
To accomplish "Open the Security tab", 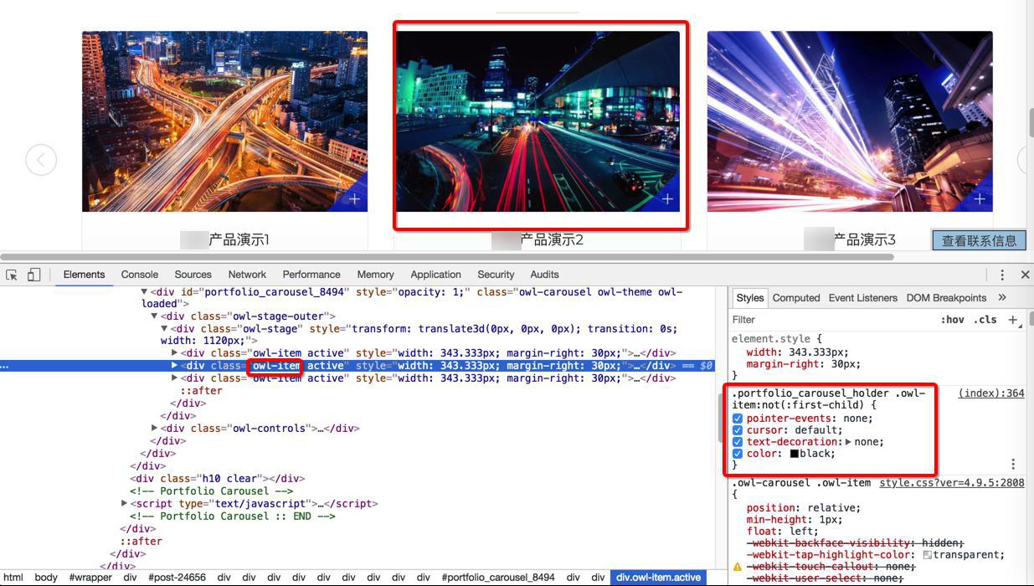I will point(496,275).
